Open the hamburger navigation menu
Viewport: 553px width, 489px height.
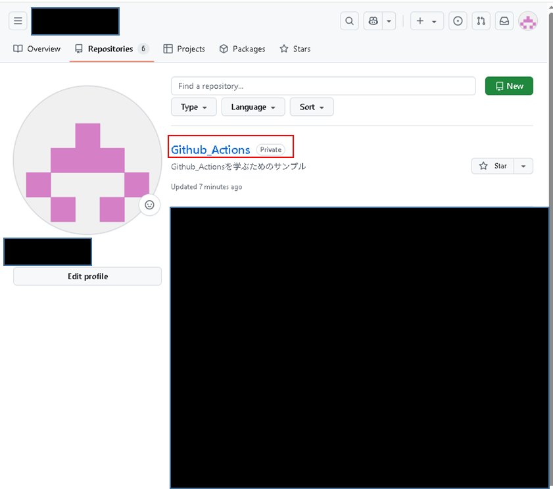click(18, 21)
